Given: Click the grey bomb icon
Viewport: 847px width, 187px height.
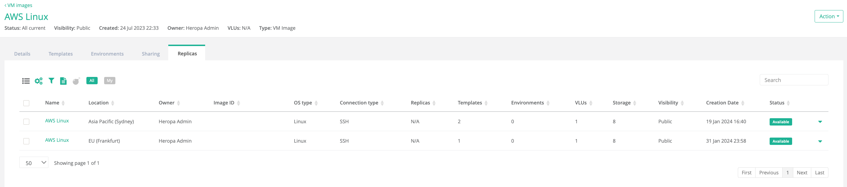Looking at the screenshot, I should (x=76, y=81).
